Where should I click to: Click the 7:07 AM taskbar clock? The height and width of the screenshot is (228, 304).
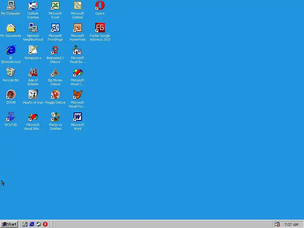point(291,224)
